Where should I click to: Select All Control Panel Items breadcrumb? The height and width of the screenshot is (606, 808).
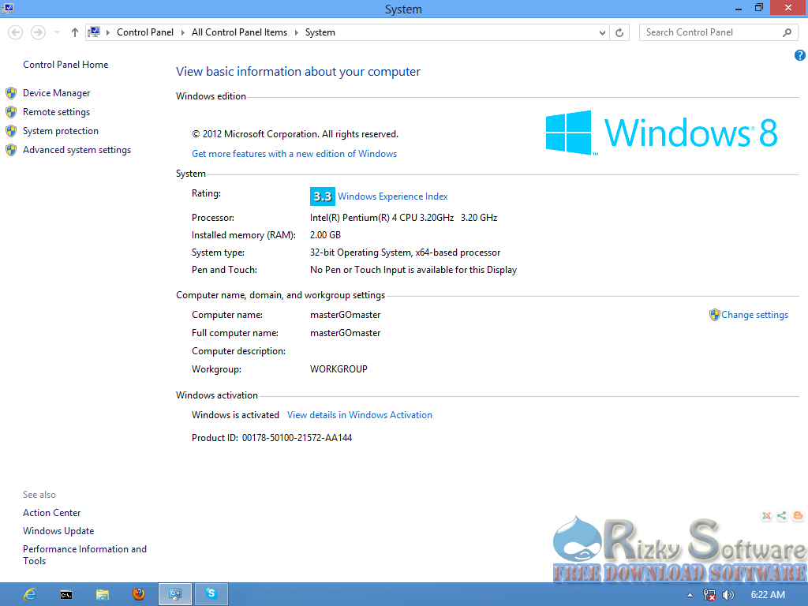pyautogui.click(x=239, y=32)
